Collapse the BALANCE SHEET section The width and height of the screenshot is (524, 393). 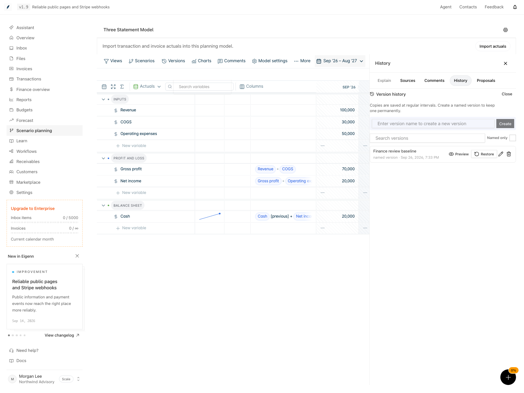point(103,206)
